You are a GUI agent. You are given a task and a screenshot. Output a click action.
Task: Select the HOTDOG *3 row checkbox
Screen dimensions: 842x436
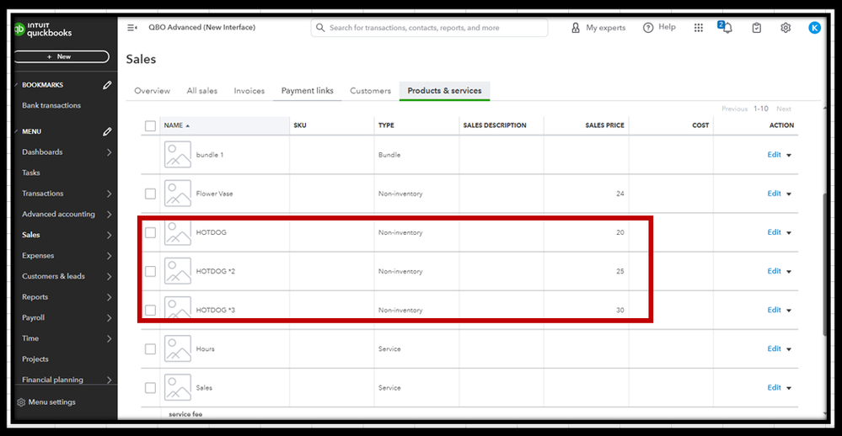click(x=150, y=310)
